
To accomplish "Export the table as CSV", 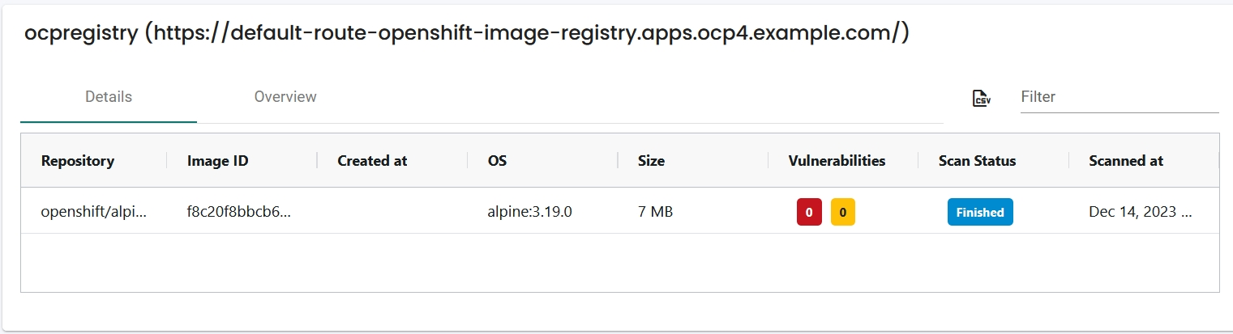I will click(982, 98).
